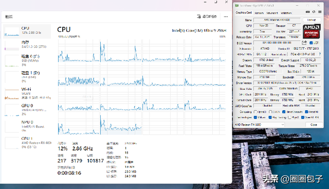Viewport: 329px width, 189px height.
Task: Toggle the Ray Tracing checkbox
Action: 270,117
